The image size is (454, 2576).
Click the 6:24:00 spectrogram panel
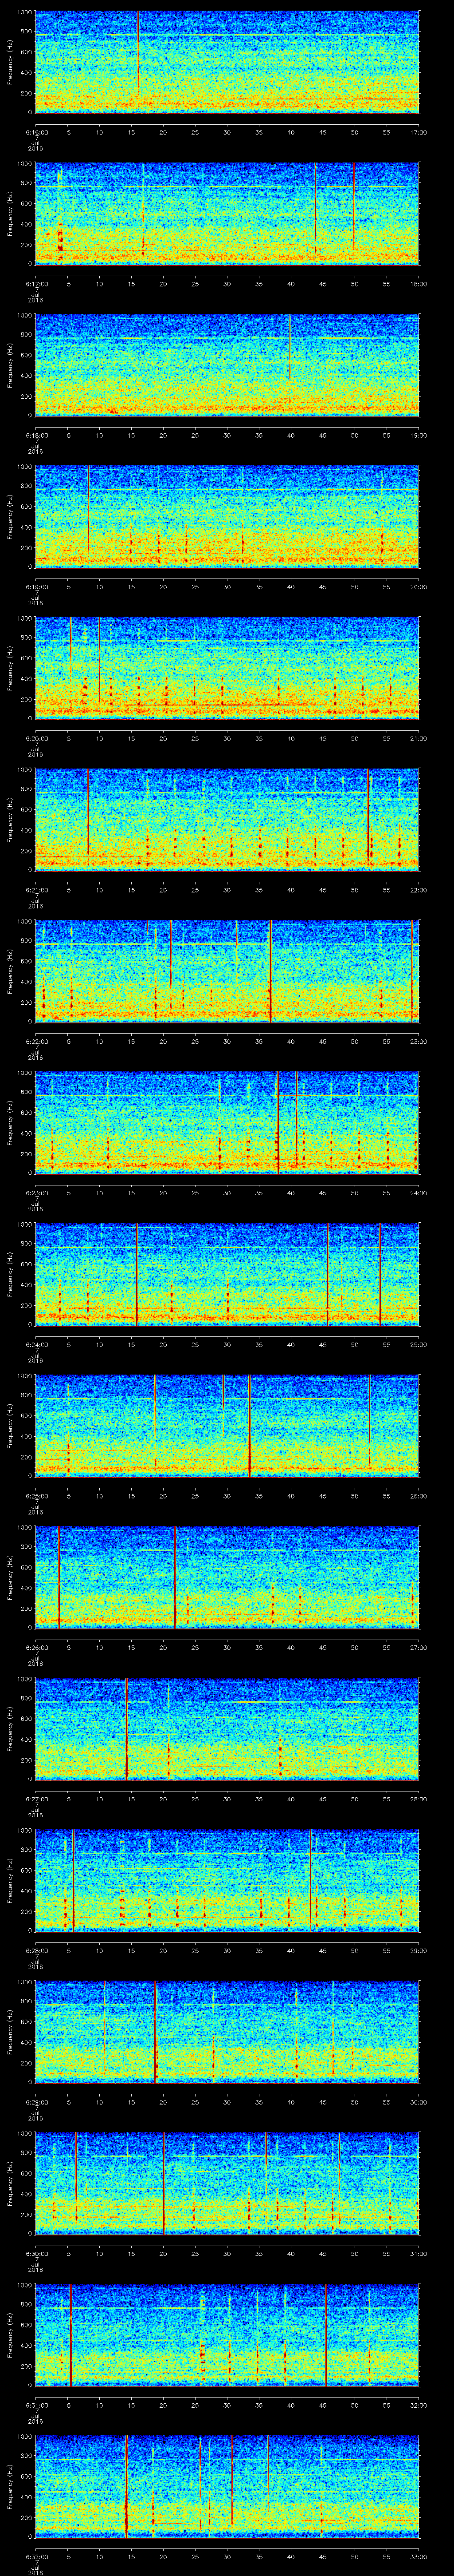pos(227,1274)
